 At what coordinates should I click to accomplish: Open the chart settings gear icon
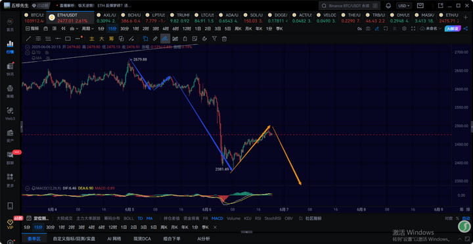(x=404, y=29)
